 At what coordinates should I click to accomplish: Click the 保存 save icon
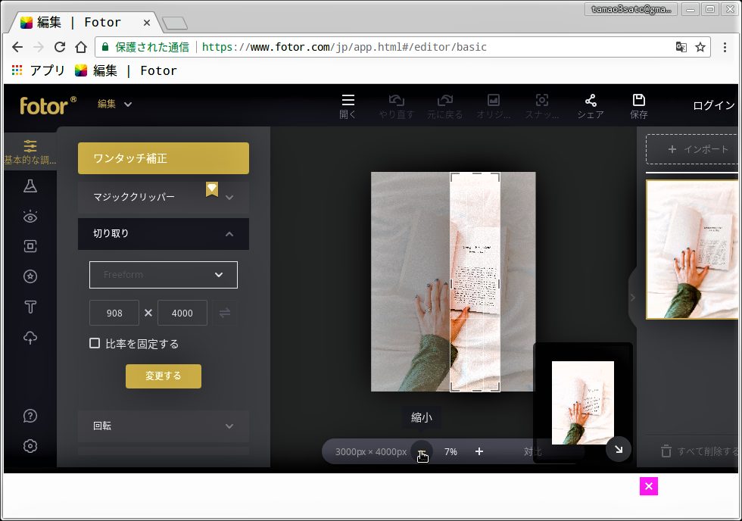tap(639, 100)
